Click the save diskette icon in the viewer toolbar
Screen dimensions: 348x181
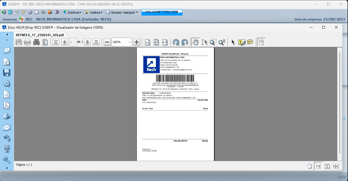pos(19,42)
